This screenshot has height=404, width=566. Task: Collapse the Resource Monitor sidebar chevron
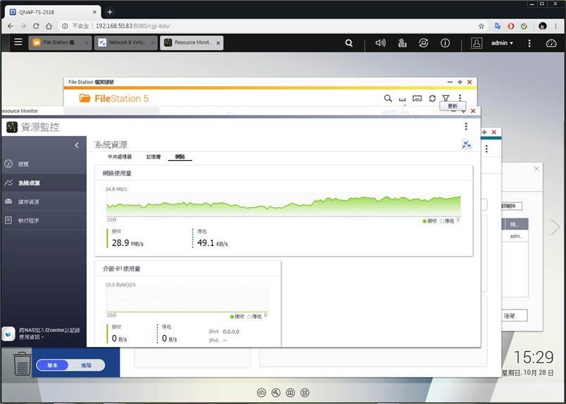pyautogui.click(x=77, y=145)
